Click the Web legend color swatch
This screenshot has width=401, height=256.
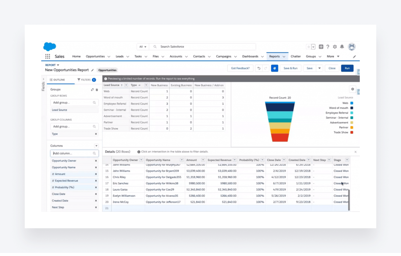[x=352, y=103]
